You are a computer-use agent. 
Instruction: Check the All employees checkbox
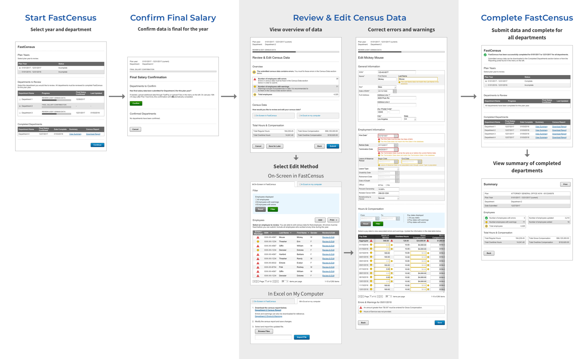(256, 199)
